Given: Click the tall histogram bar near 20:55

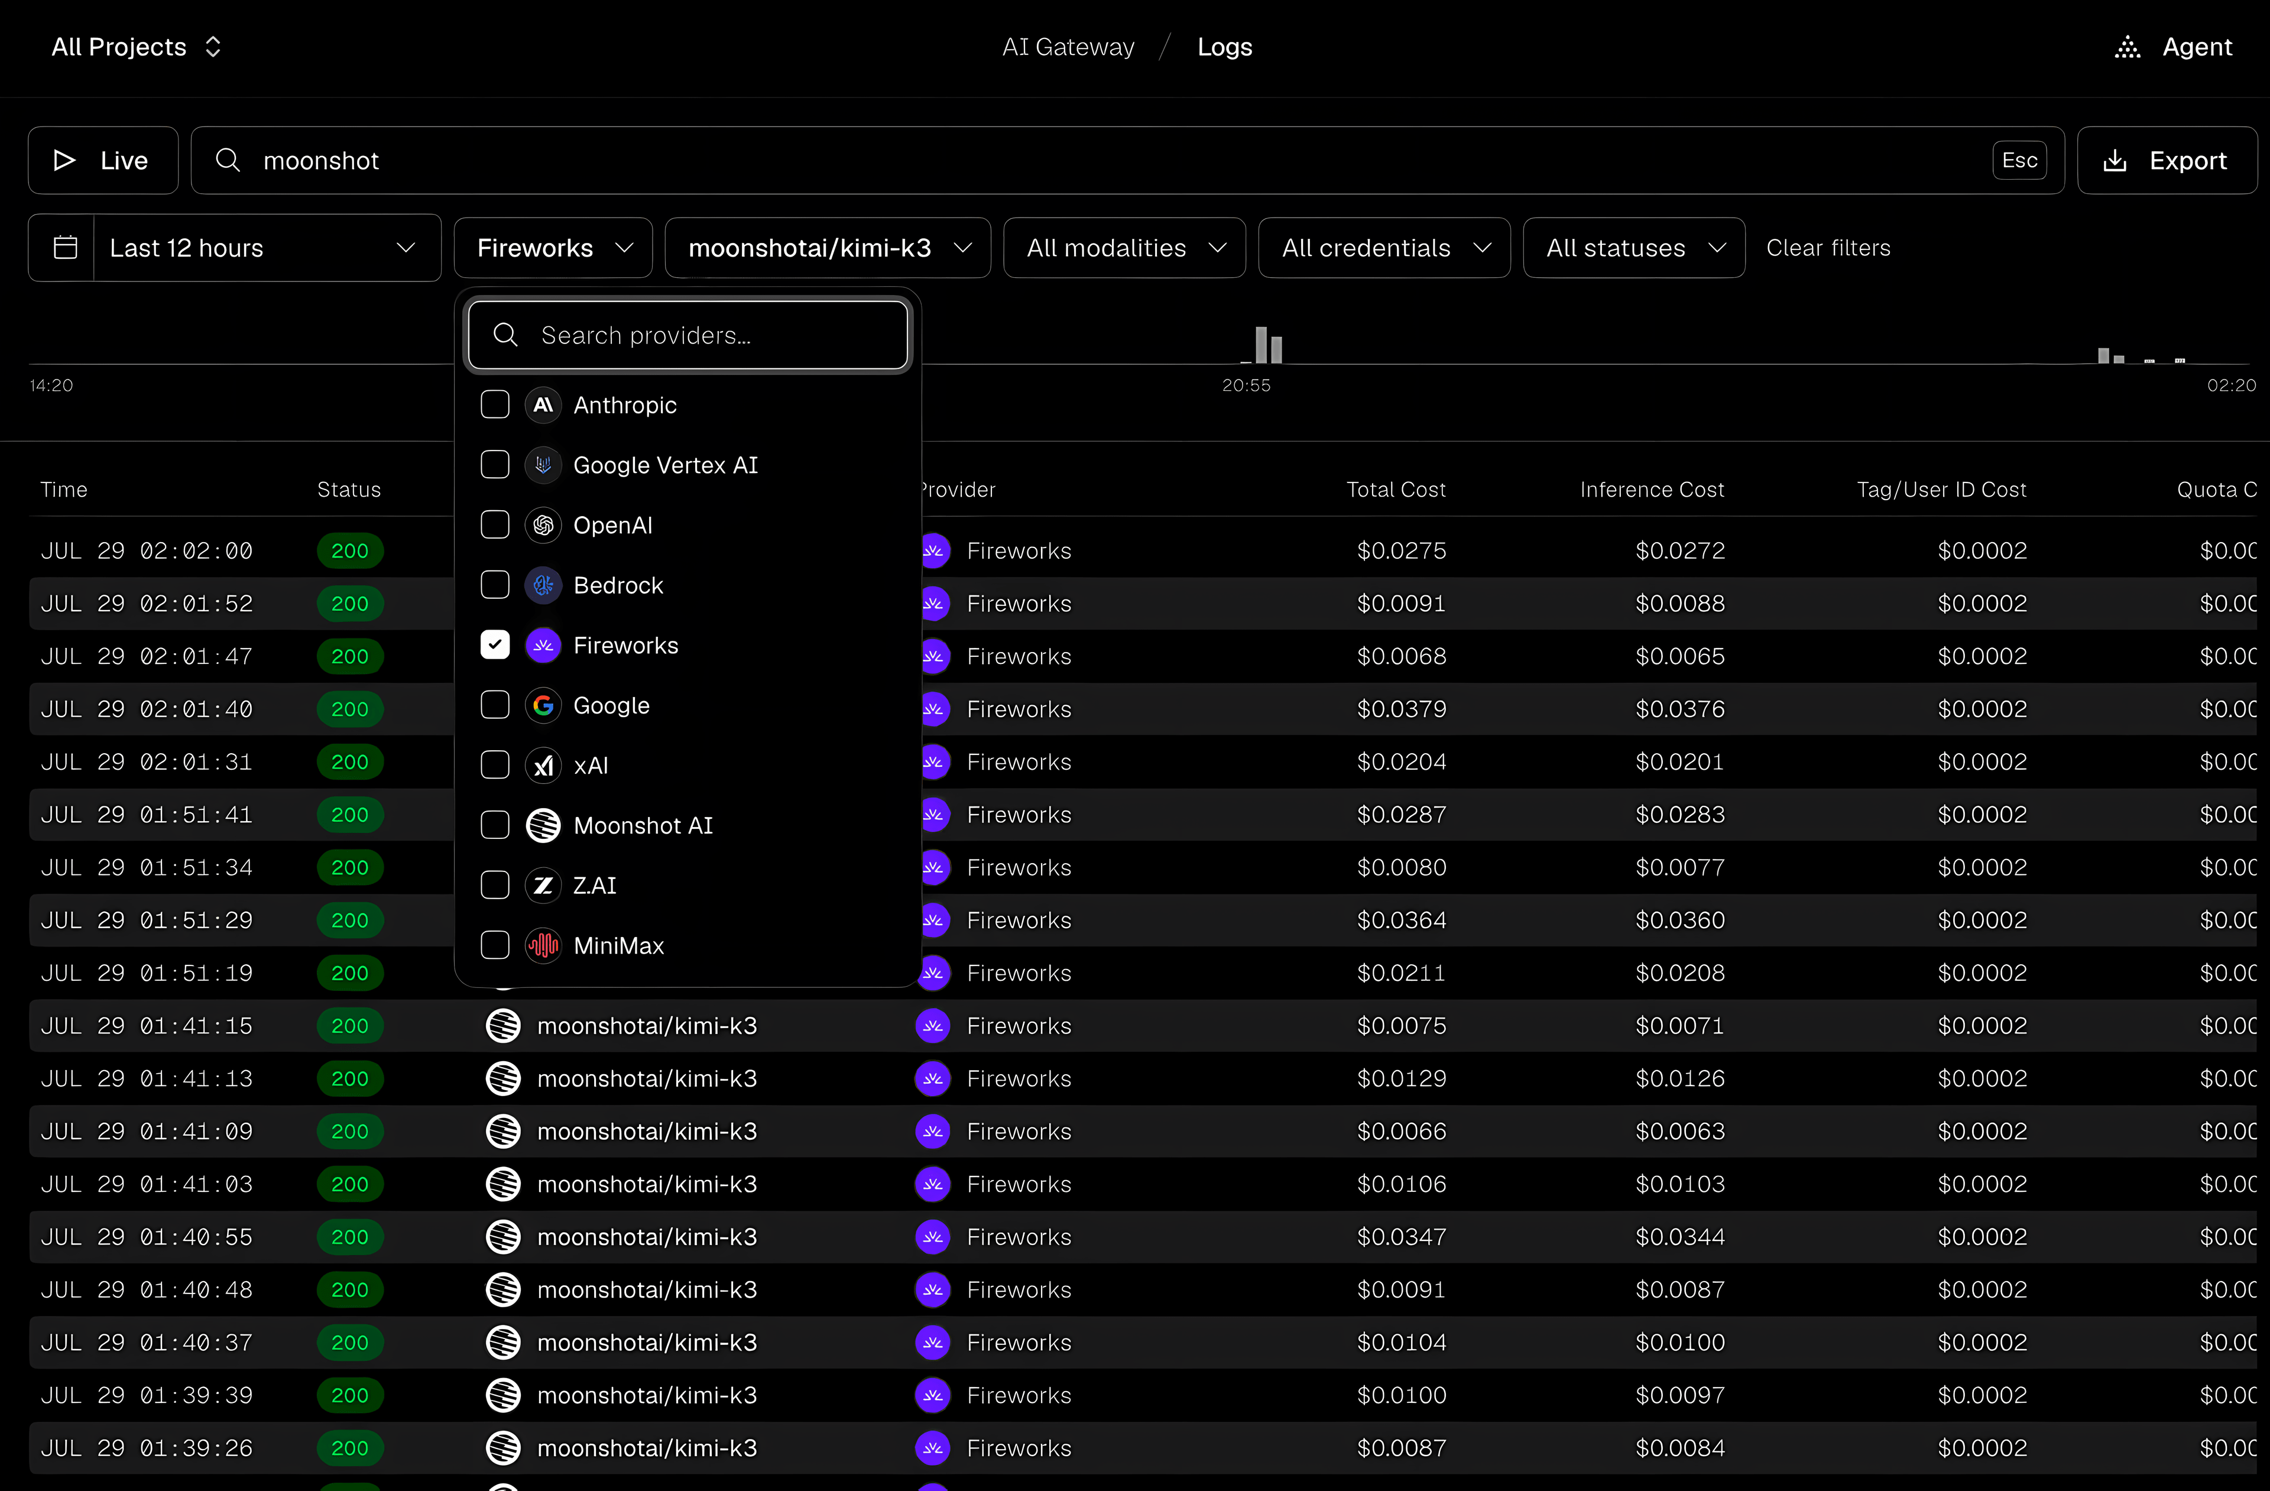Looking at the screenshot, I should tap(1261, 344).
